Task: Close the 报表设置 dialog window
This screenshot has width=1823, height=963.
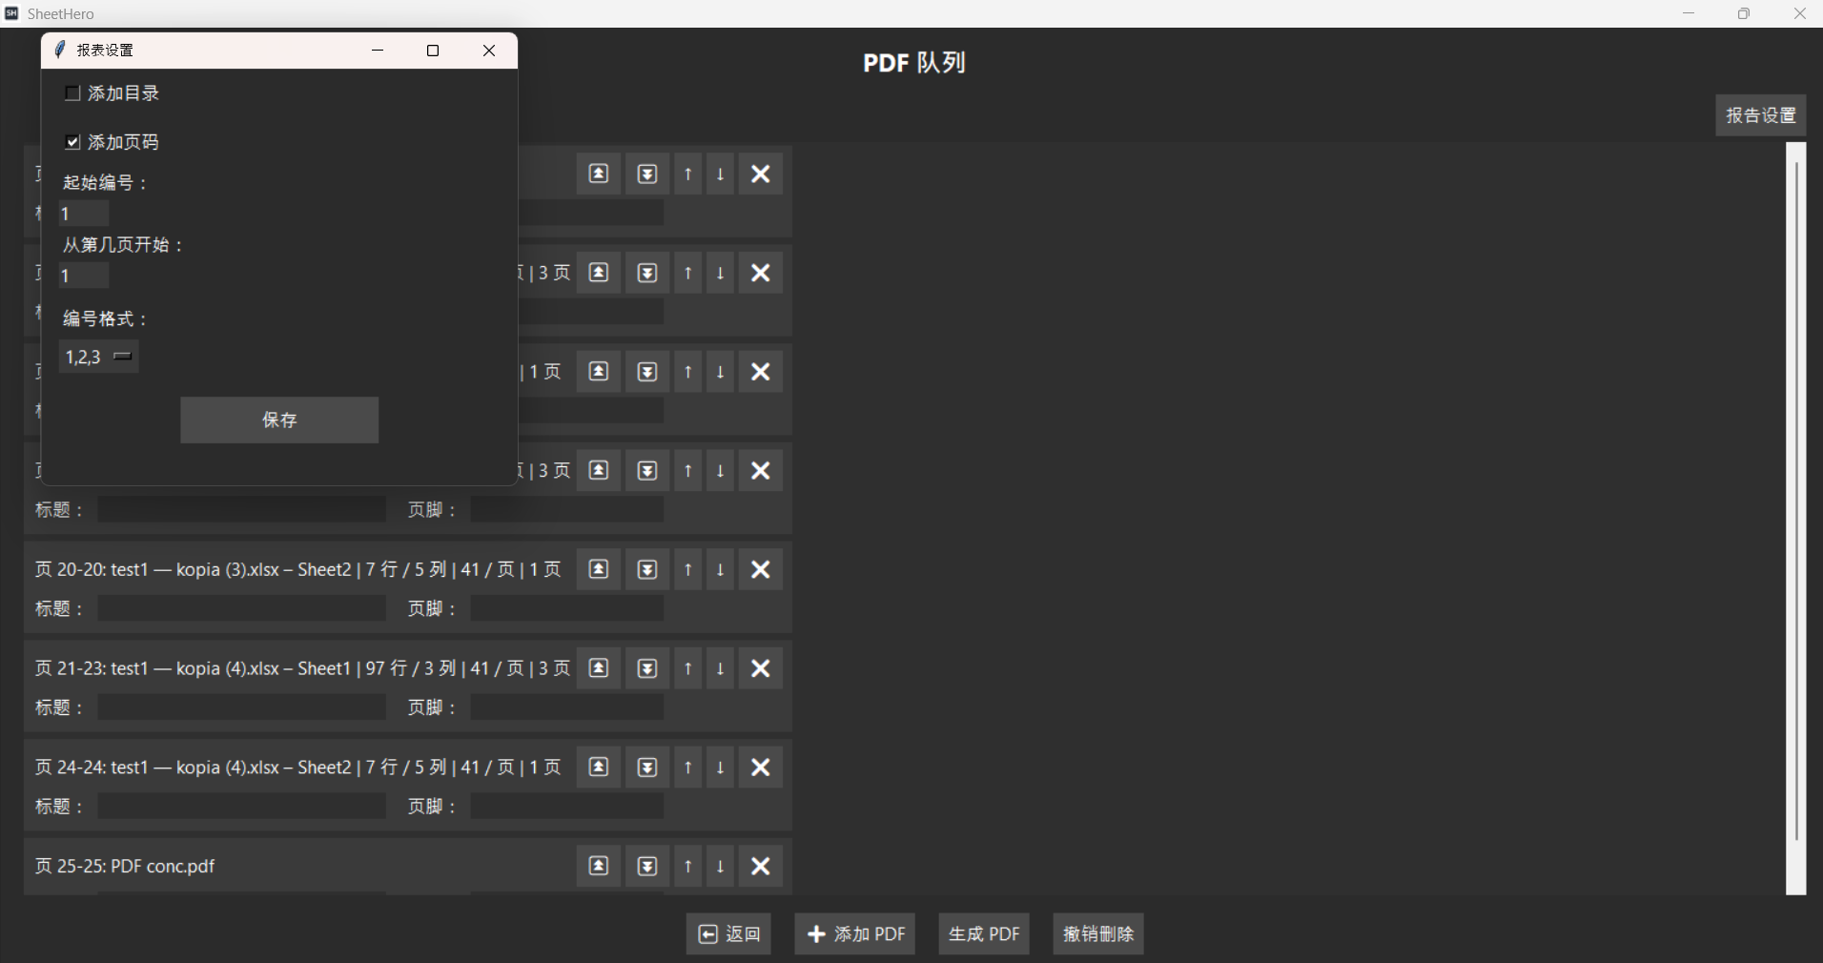Action: [489, 51]
